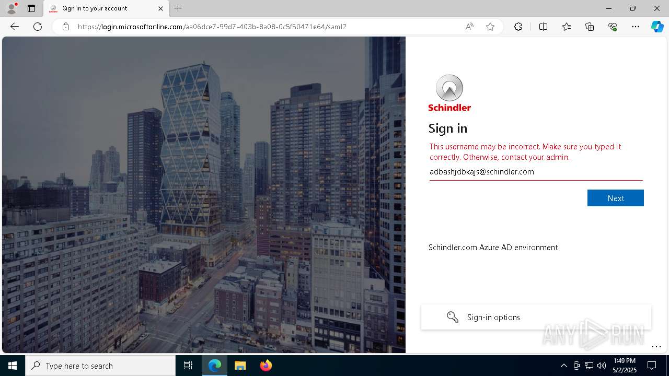Activate Read aloud icon
669x376 pixels.
[469, 27]
